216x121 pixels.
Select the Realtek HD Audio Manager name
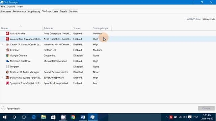click(25, 72)
